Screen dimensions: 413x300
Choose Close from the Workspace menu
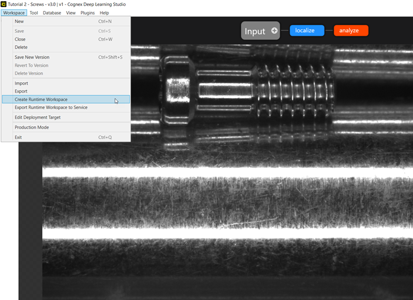point(20,39)
